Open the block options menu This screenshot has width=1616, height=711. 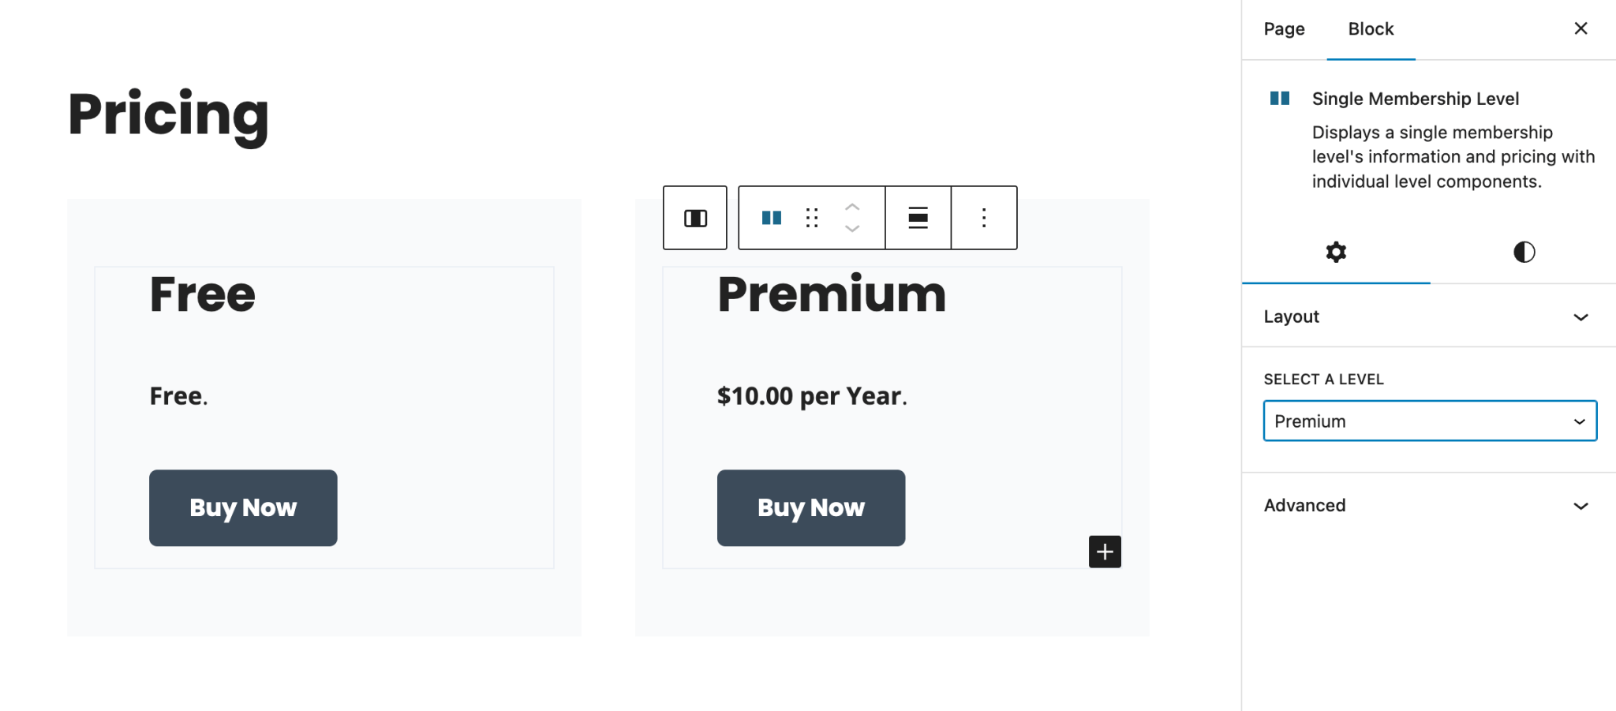pos(983,218)
